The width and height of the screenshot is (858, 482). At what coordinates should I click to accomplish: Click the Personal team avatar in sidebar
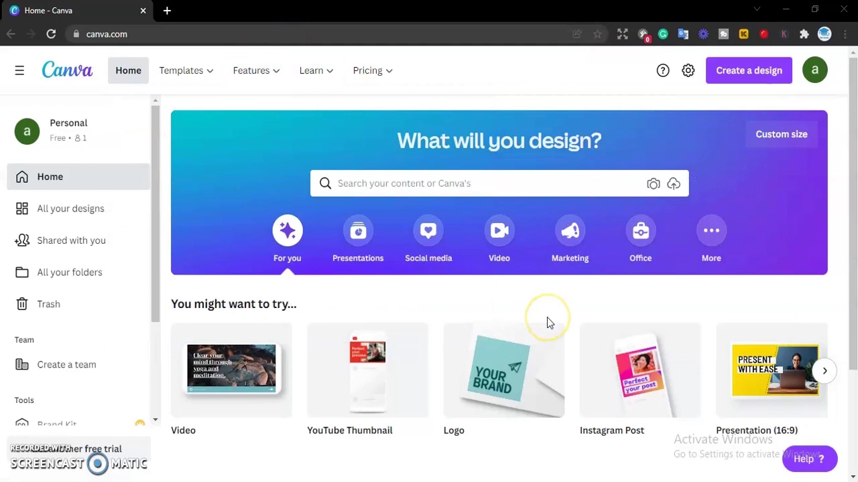tap(27, 131)
